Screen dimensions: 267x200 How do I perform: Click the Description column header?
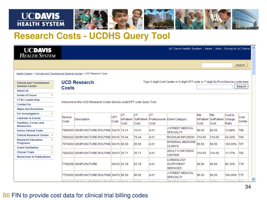coord(93,119)
